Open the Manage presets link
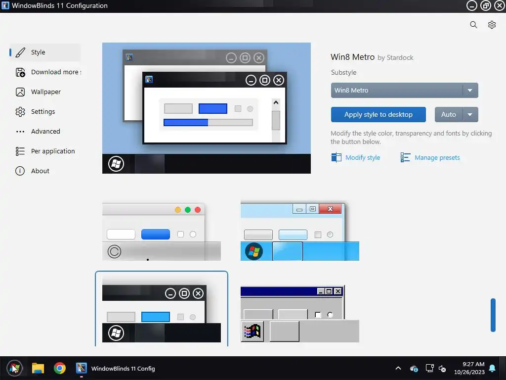The width and height of the screenshot is (506, 380). coord(437,158)
